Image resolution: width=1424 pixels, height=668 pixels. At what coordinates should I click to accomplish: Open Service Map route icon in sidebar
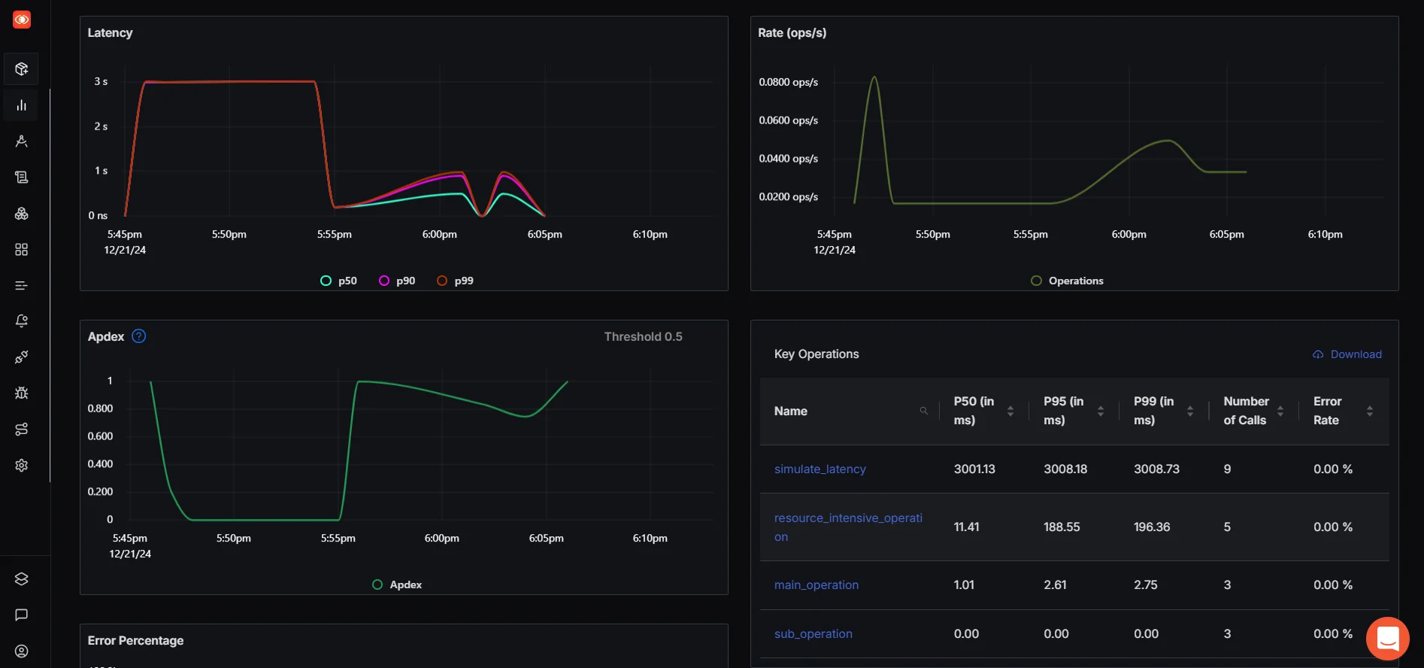click(22, 429)
